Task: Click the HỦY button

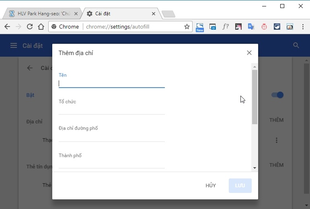Action: coord(211,186)
